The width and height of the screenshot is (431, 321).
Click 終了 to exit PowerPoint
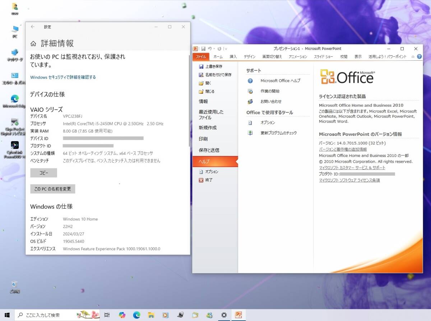point(206,180)
